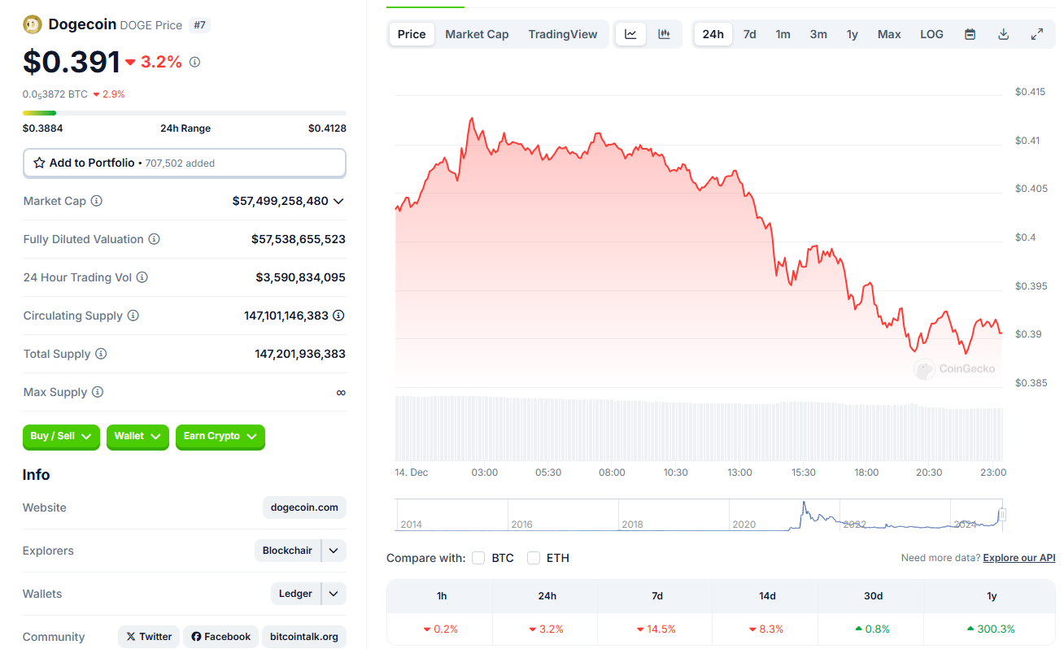Click the 24h Range progress bar
Image resolution: width=1064 pixels, height=649 pixels.
[x=185, y=113]
